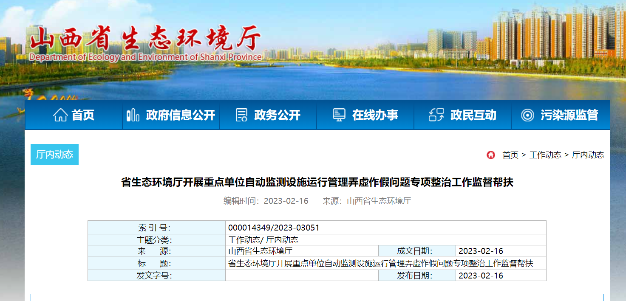Click the 厅内动态 breadcrumb link
The image size is (626, 301).
coord(588,155)
